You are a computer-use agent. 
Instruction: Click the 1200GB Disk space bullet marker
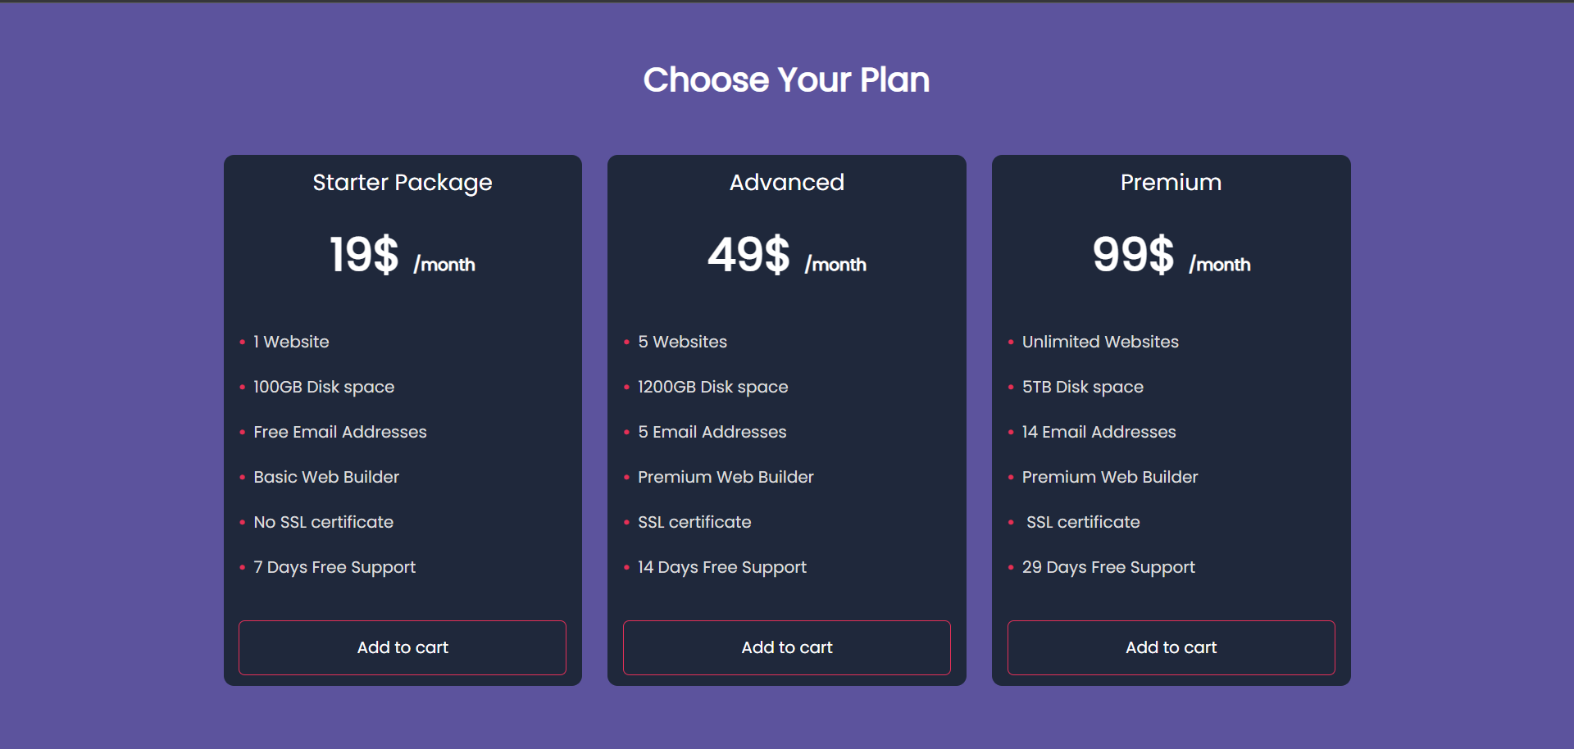pos(628,387)
